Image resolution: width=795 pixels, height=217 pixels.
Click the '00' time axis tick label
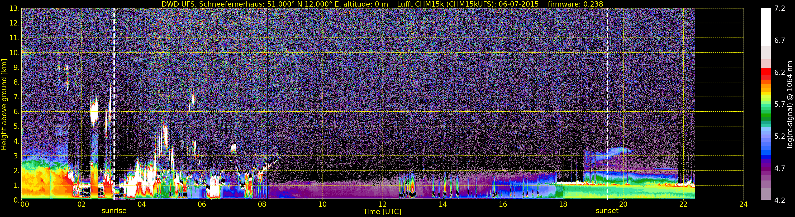pyautogui.click(x=25, y=204)
